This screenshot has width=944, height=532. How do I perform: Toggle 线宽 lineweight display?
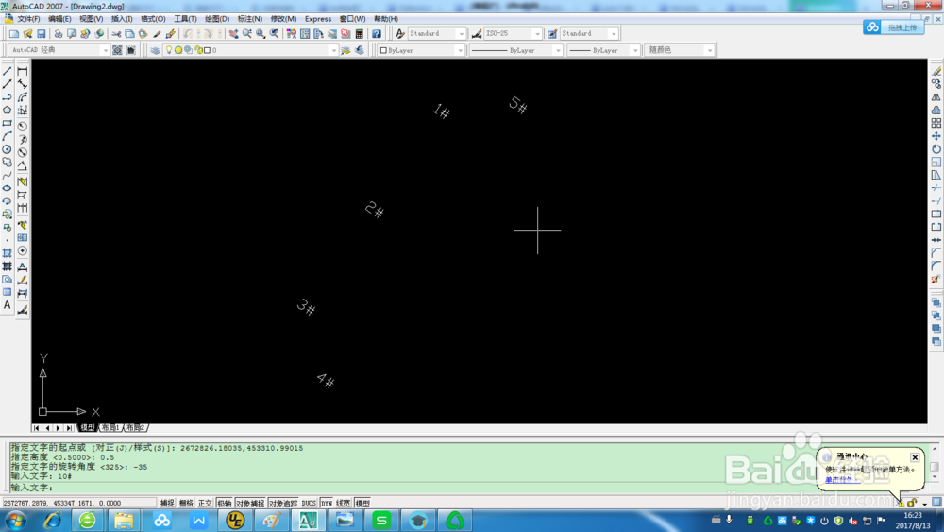pyautogui.click(x=344, y=503)
